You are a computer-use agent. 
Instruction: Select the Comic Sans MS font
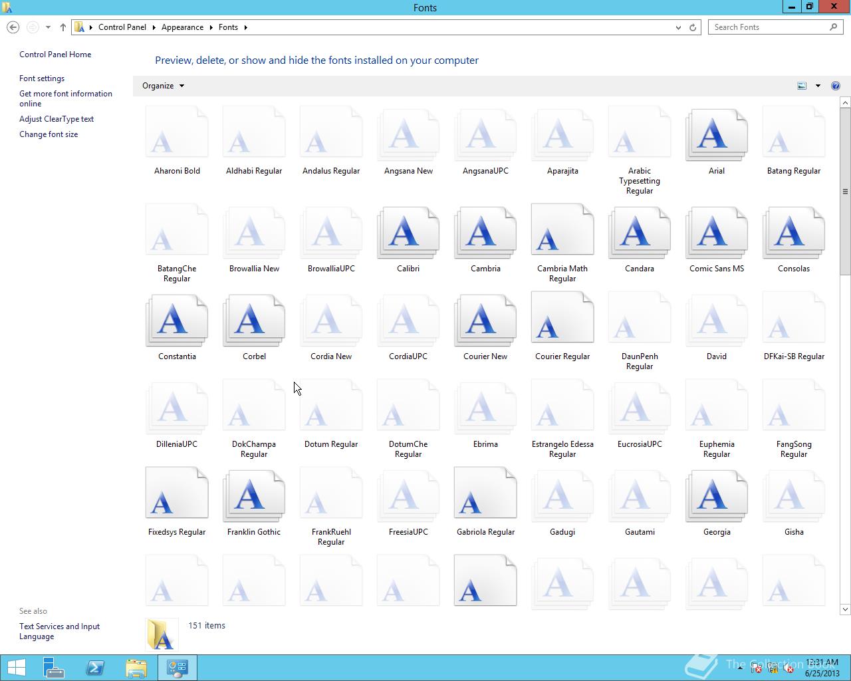click(x=717, y=233)
